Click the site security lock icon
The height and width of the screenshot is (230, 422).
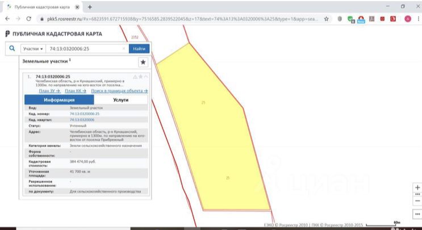41,19
